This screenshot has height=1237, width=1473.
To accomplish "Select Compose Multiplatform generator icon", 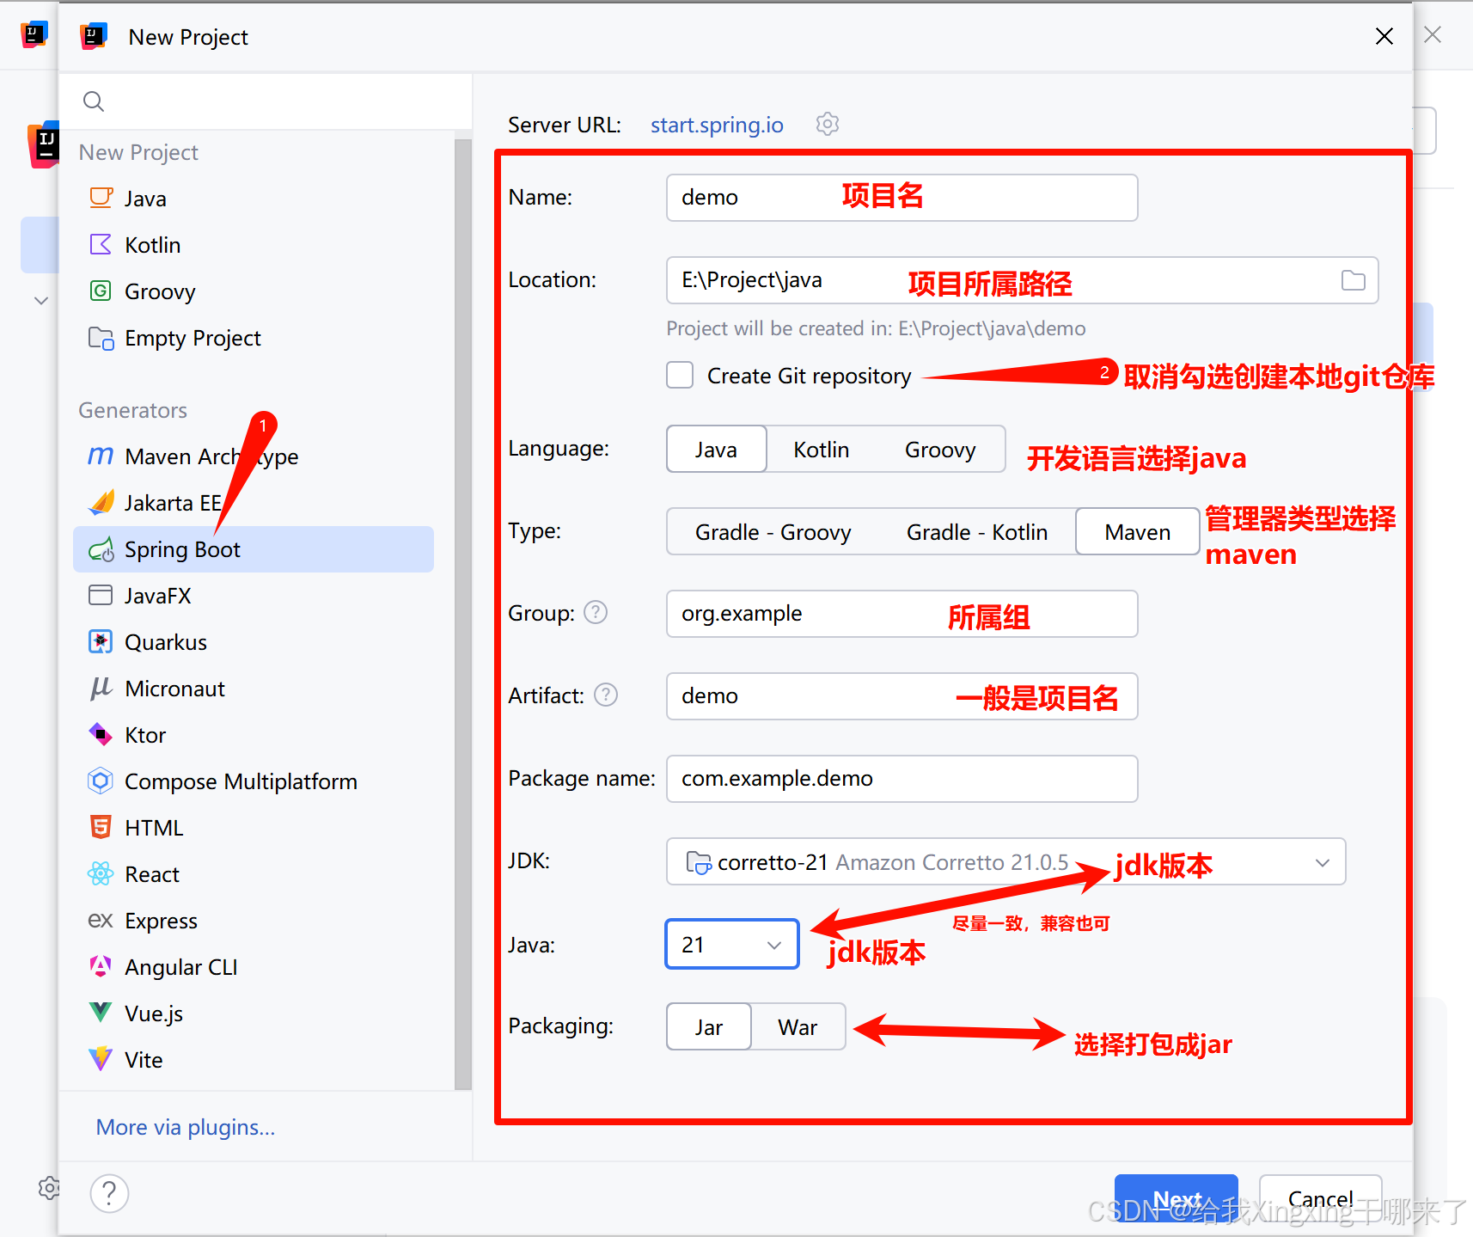I will [101, 781].
